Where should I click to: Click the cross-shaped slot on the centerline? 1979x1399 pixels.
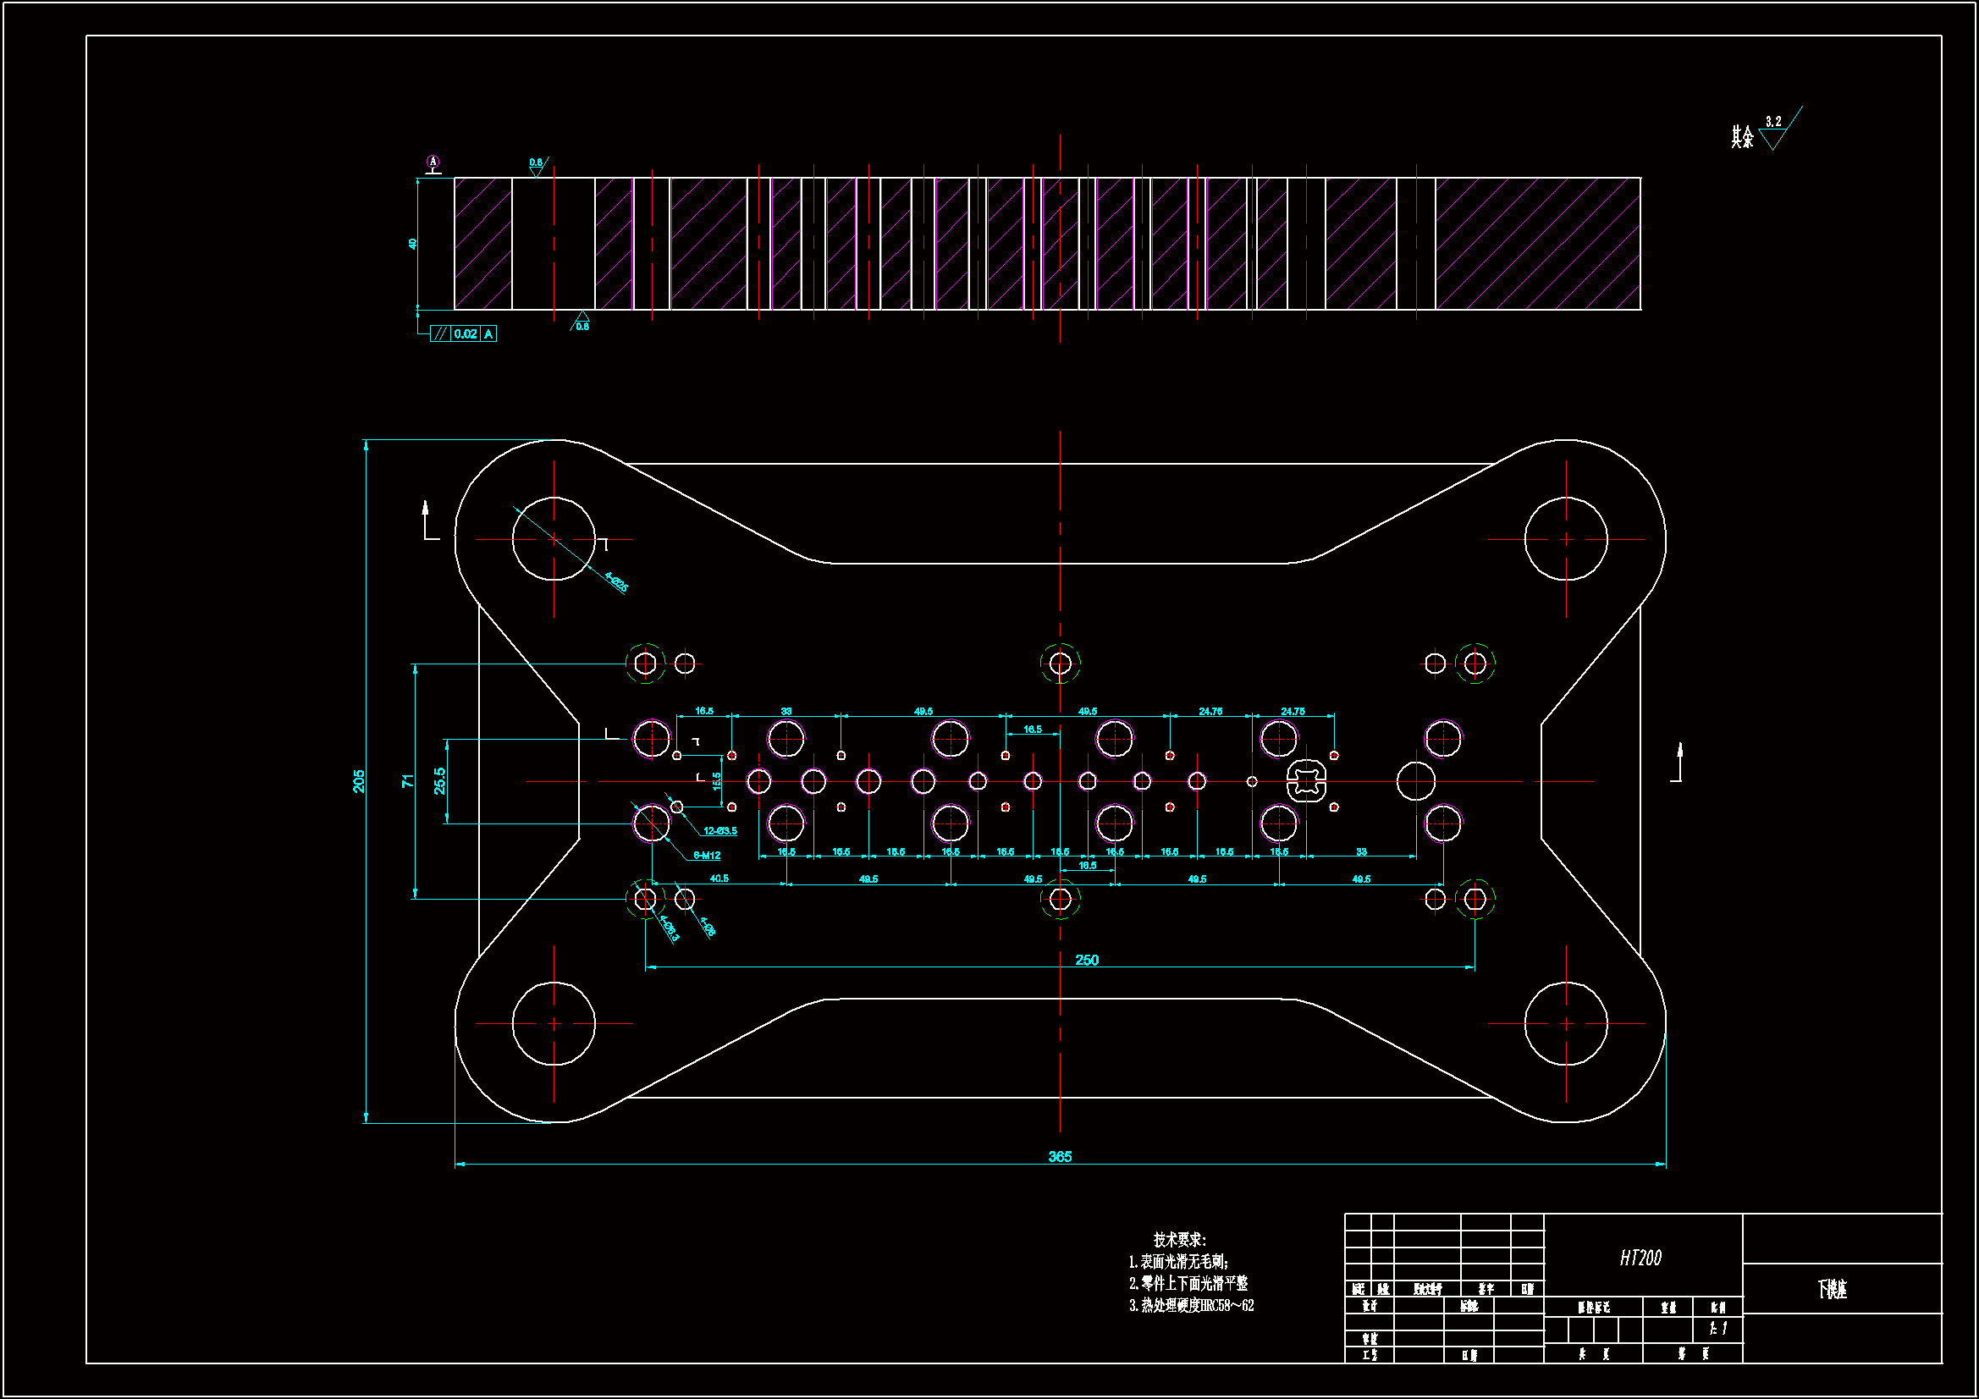click(x=1306, y=781)
